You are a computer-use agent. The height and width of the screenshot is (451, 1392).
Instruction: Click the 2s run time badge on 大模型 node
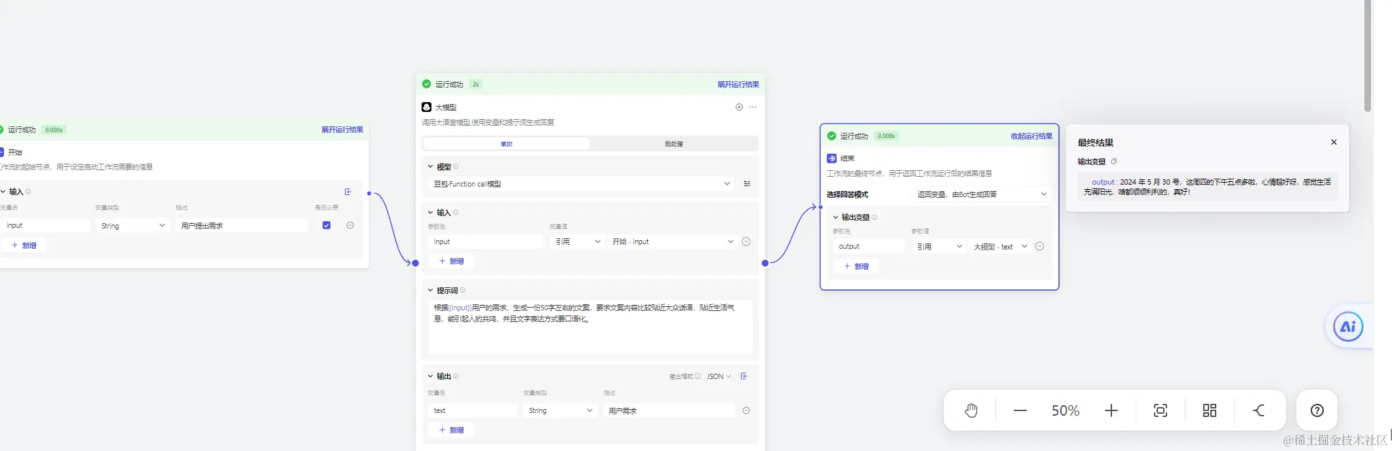pyautogui.click(x=476, y=84)
